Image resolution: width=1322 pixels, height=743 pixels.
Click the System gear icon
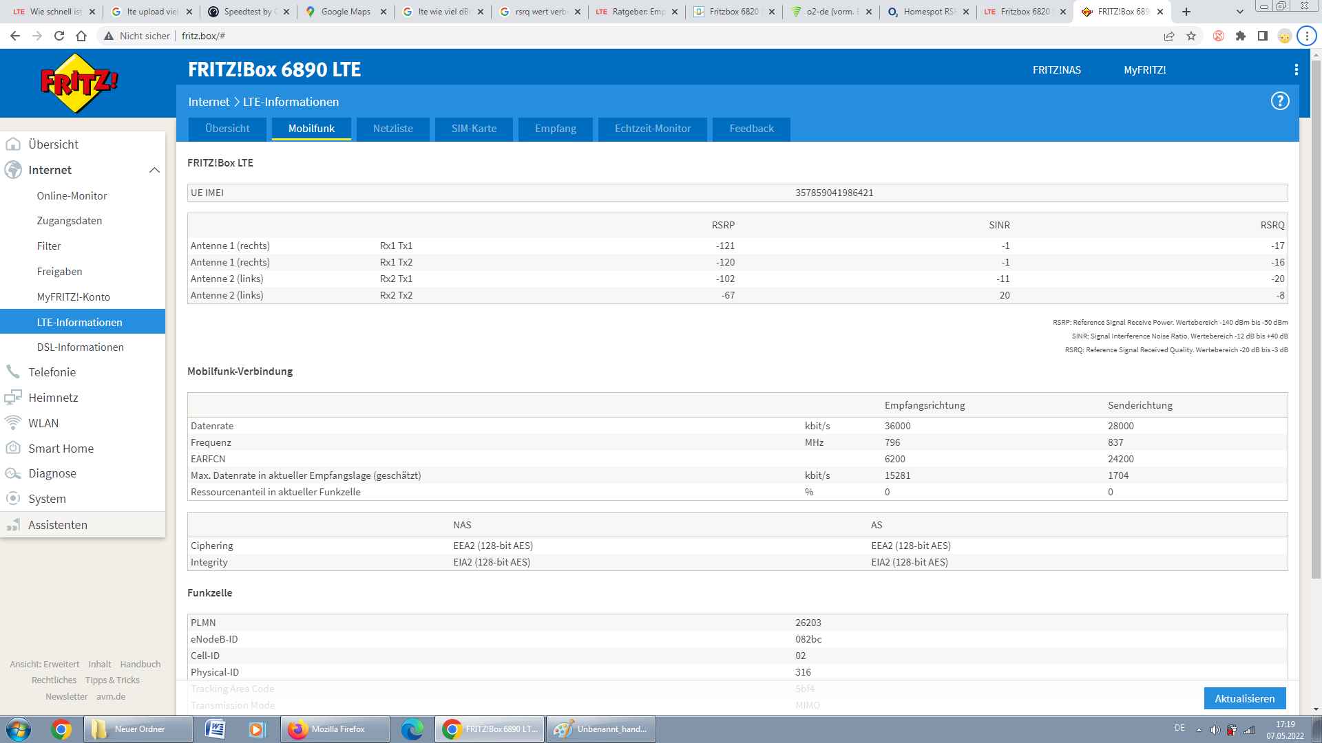[13, 498]
